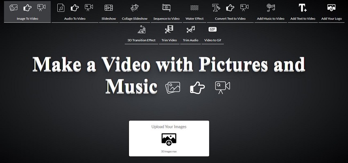The image size is (348, 163).
Task: Click the Trim Audio scissors note icon
Action: click(x=190, y=29)
